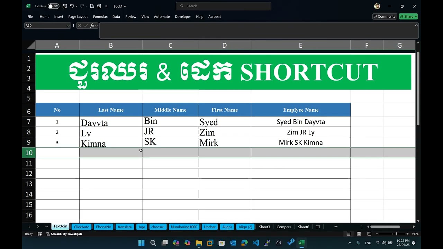Click the Undo arrow icon

[72, 6]
